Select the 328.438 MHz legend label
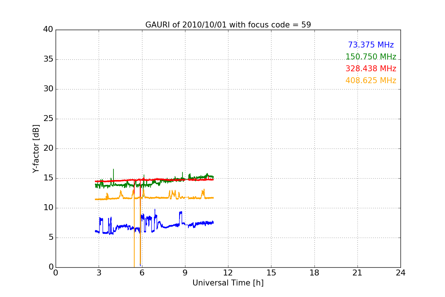This screenshot has width=445, height=297. (x=371, y=69)
